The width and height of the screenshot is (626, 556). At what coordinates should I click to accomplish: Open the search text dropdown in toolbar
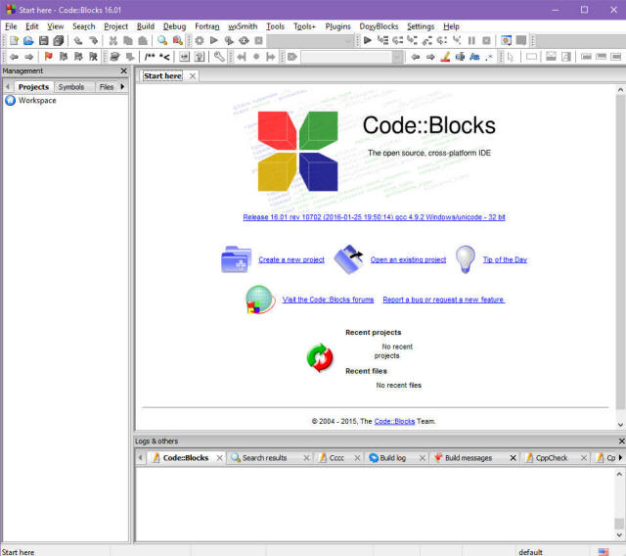click(397, 57)
